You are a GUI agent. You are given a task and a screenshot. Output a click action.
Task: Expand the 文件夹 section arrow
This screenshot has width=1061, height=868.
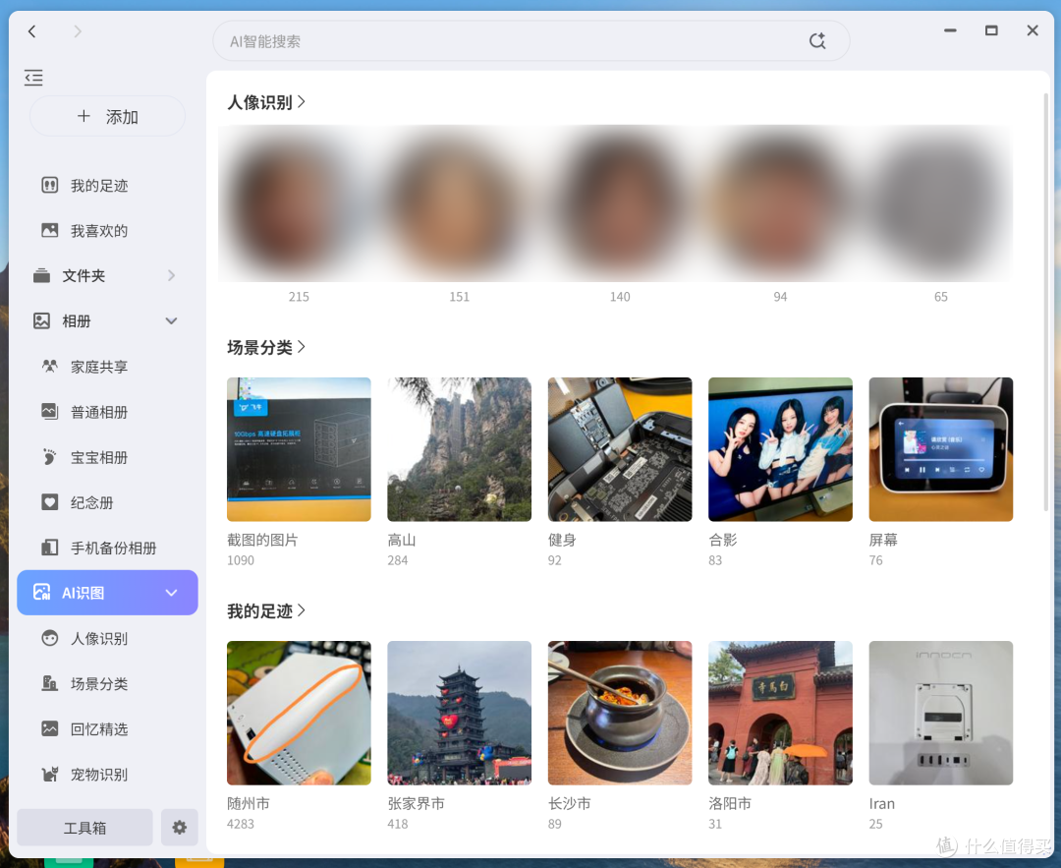click(171, 275)
